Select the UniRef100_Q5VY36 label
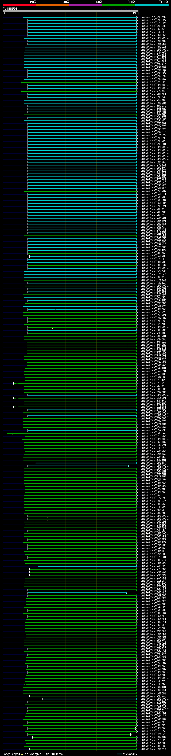Viewport: 171px width, 756px height. (x=153, y=430)
